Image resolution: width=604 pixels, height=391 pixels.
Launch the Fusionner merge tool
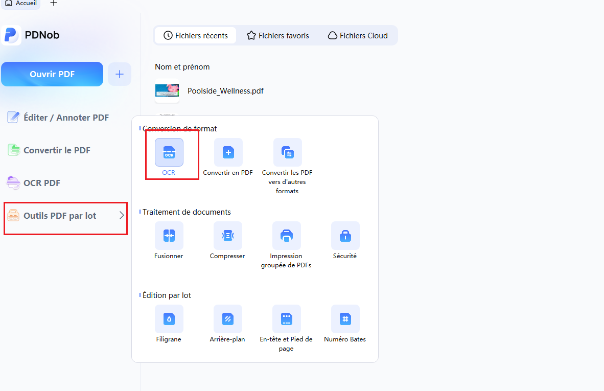tap(169, 236)
